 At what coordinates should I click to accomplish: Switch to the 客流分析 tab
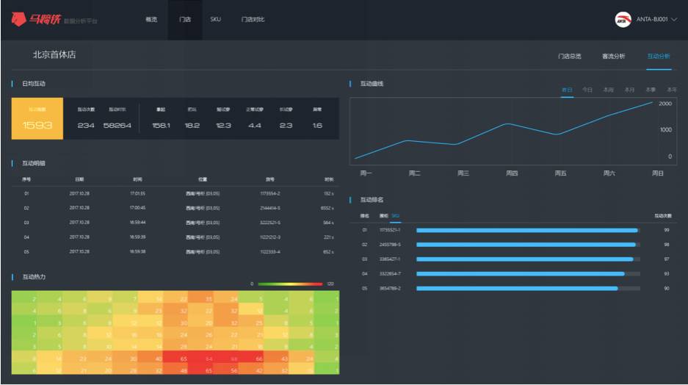click(x=613, y=56)
